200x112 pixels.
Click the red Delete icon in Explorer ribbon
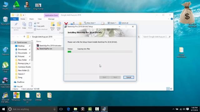tap(66, 24)
